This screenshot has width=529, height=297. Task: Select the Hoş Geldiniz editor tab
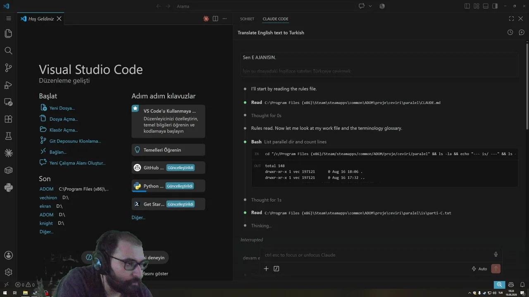[x=41, y=19]
